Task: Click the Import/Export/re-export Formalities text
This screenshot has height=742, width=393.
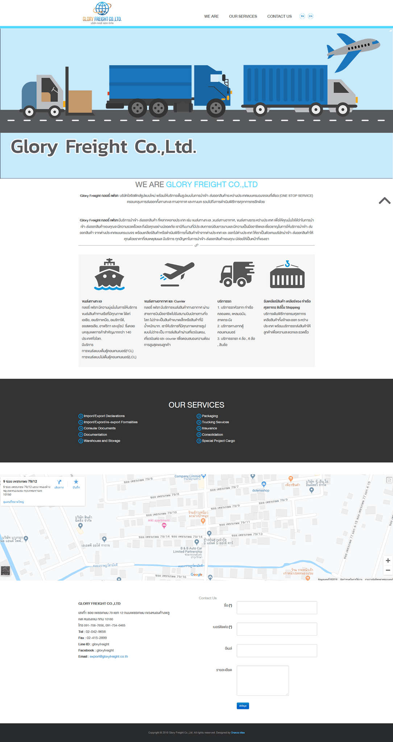Action: [111, 422]
